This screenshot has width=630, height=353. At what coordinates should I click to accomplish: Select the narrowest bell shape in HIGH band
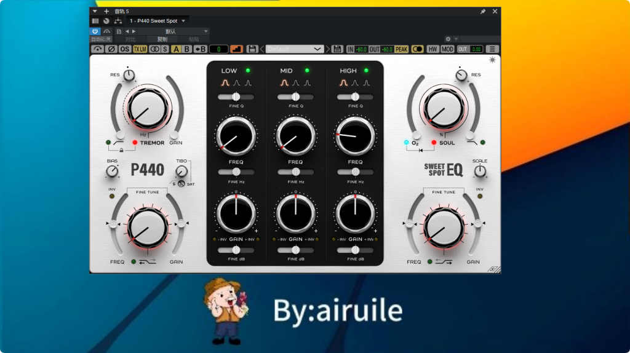click(367, 83)
